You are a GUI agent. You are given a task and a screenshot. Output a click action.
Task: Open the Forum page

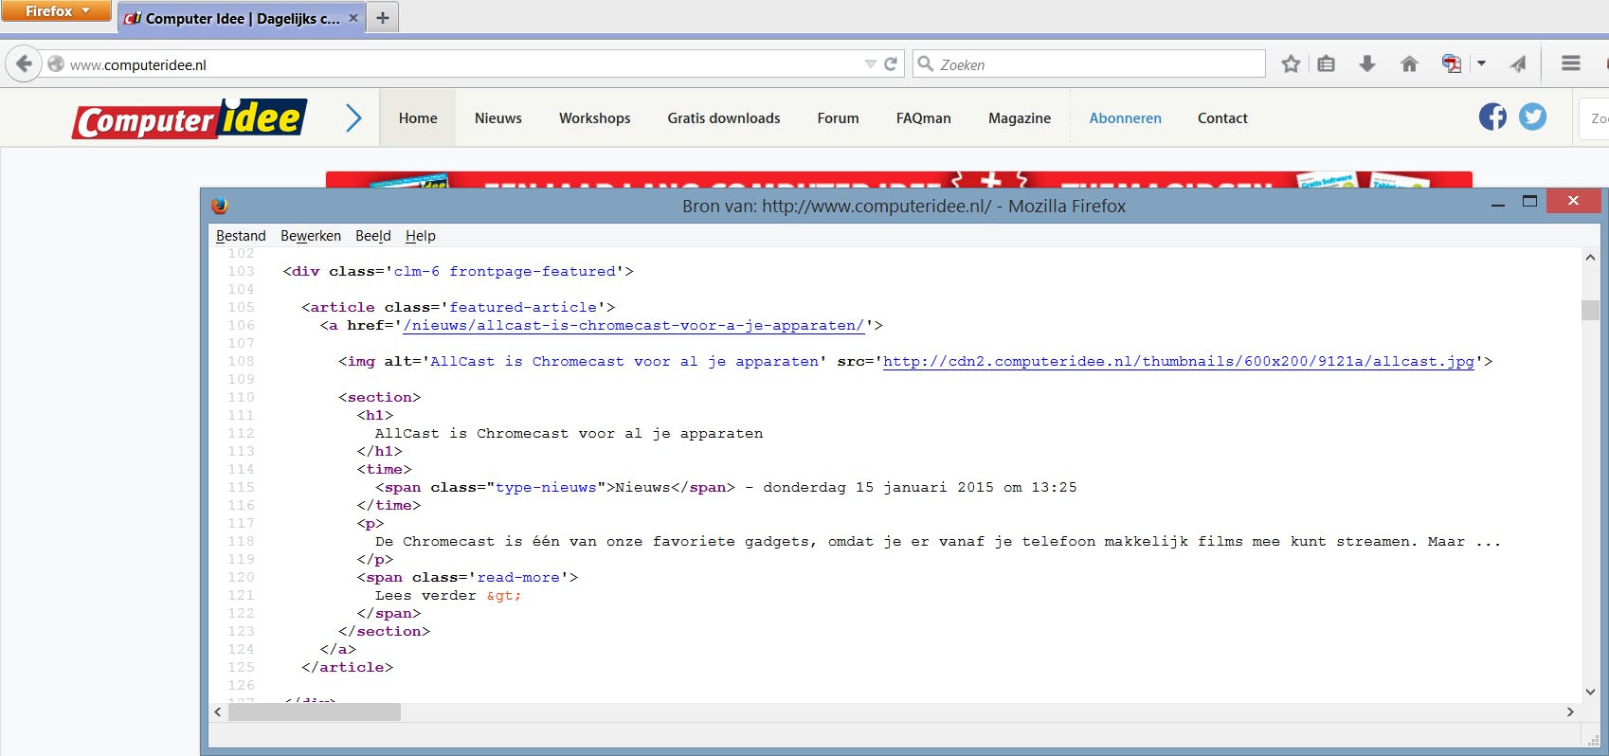(x=839, y=118)
